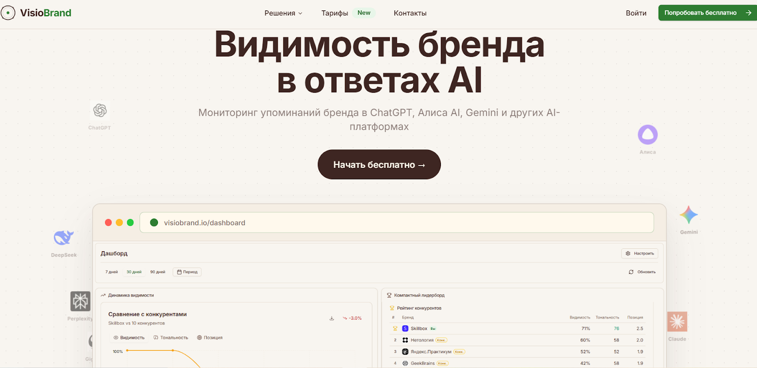The width and height of the screenshot is (757, 368).
Task: Click the GeekBrains brand logo icon
Action: (x=405, y=363)
